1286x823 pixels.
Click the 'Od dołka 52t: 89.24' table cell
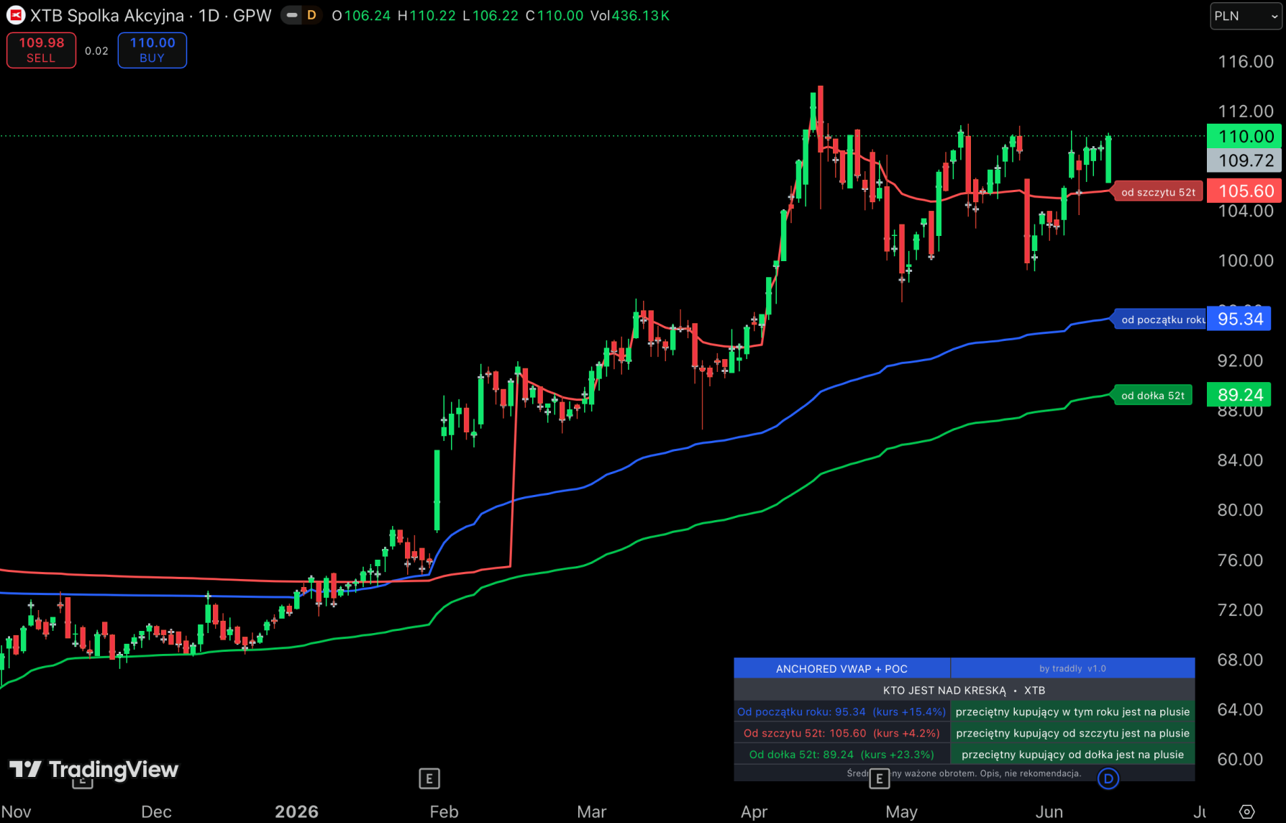842,755
